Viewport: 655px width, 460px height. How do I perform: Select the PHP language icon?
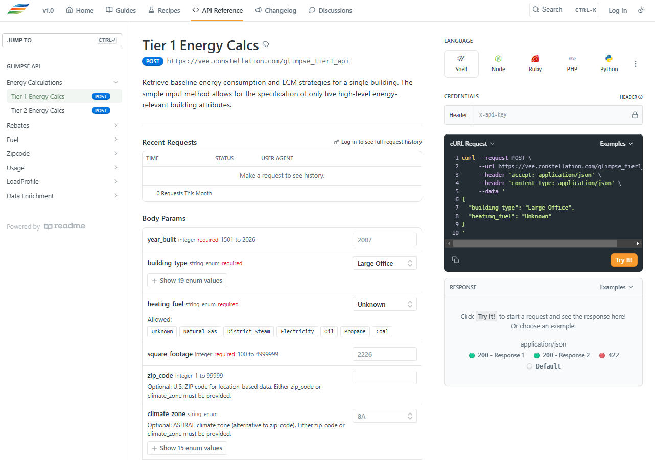pyautogui.click(x=572, y=63)
